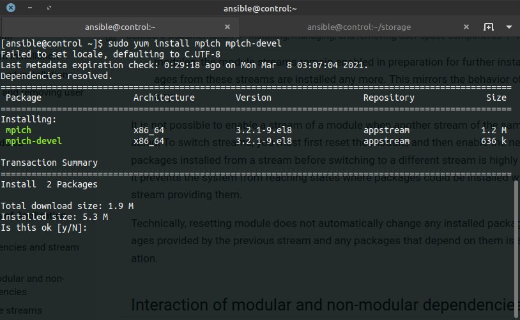Click the Architecture column header

tap(164, 98)
